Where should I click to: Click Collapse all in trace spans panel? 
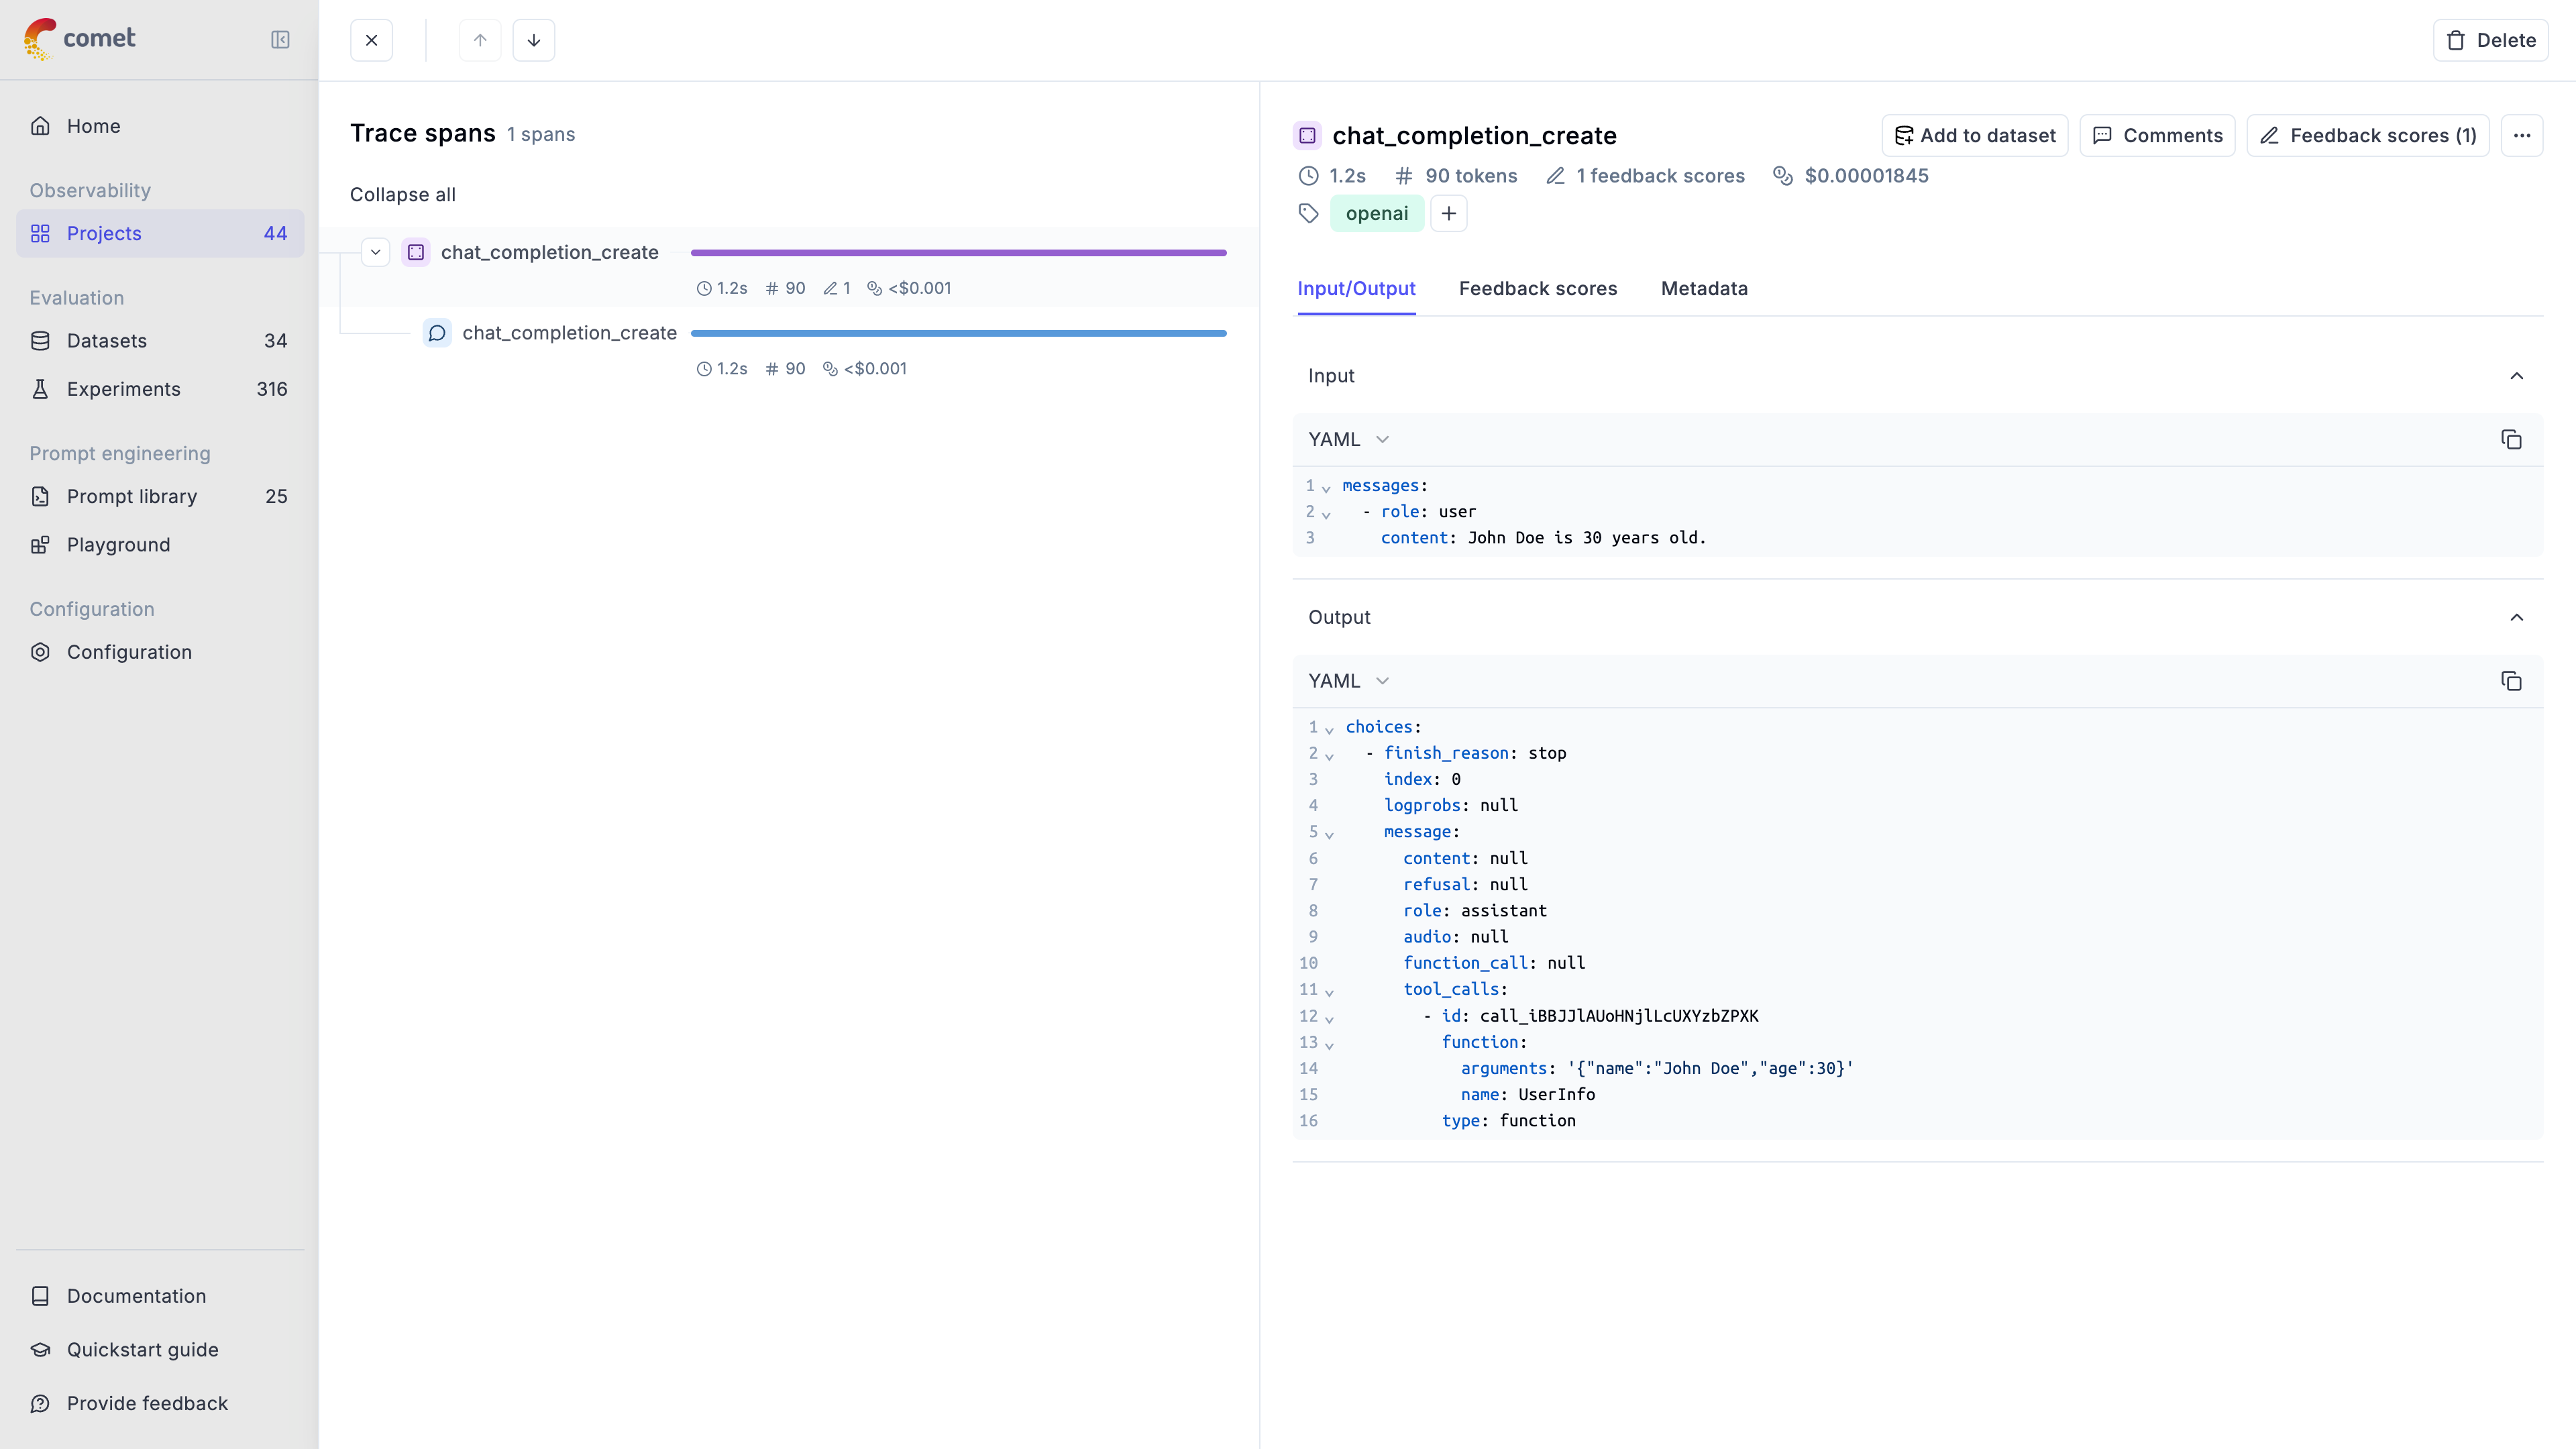402,195
